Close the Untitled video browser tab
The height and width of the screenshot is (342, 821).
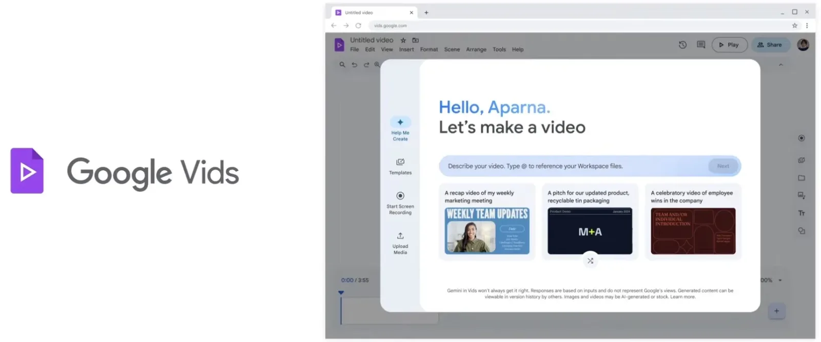coord(411,12)
